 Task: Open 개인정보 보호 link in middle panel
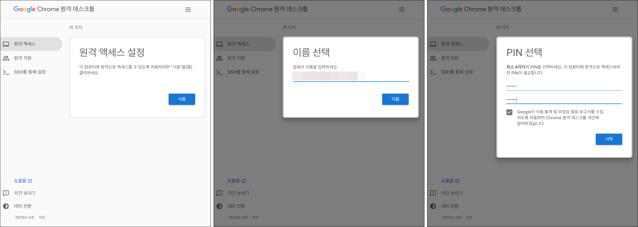(238, 217)
